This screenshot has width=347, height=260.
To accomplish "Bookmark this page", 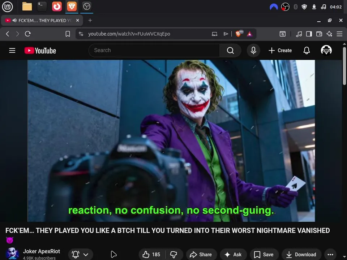I will (68, 34).
